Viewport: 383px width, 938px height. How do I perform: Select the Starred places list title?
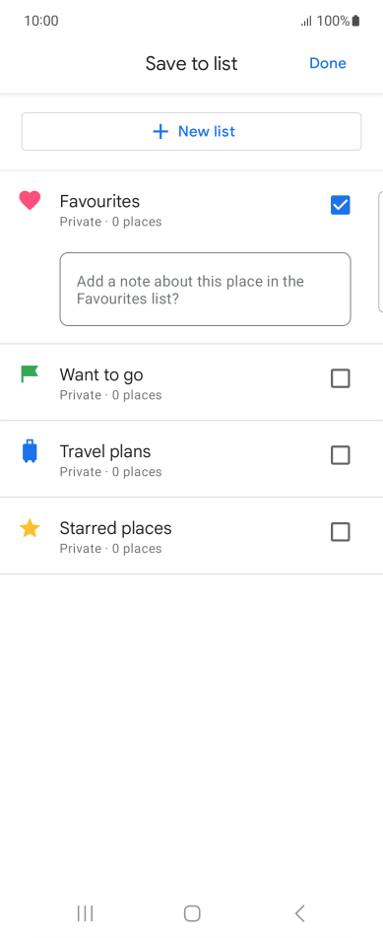pos(115,528)
